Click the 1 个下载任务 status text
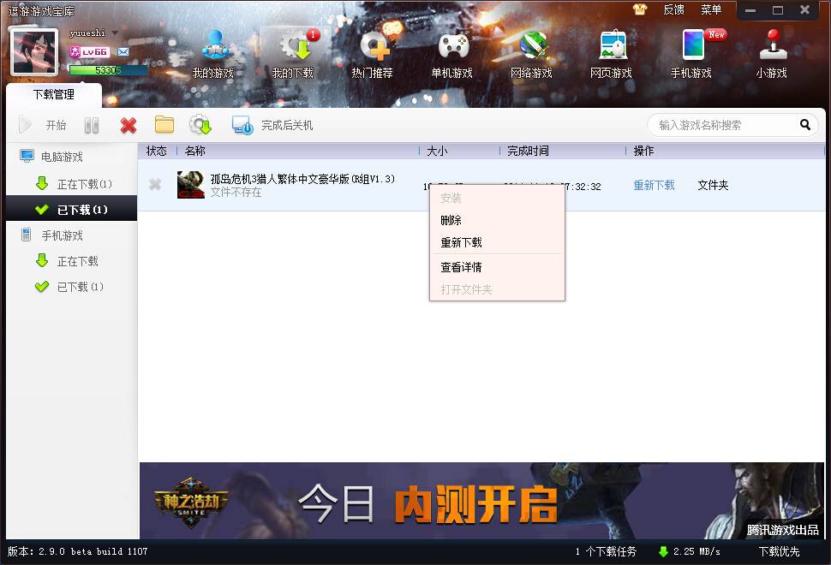This screenshot has height=565, width=831. [x=606, y=552]
